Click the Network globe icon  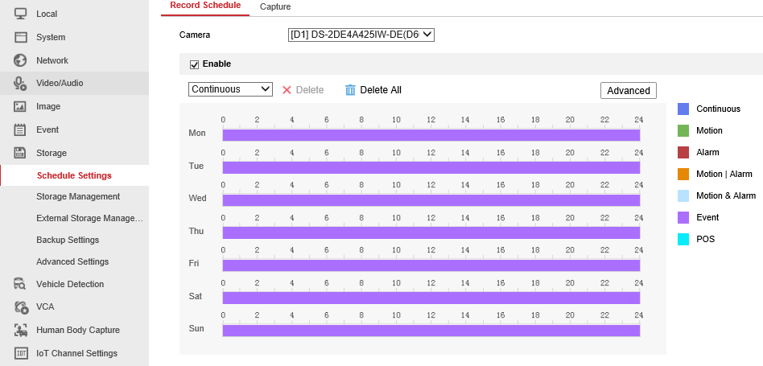[x=21, y=60]
